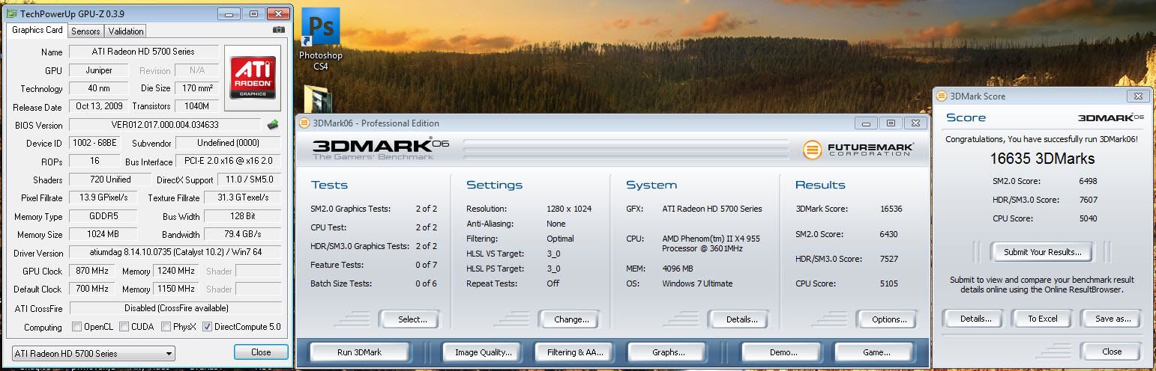Open the Photoshop CS4 desktop shortcut
The image size is (1156, 371).
tap(320, 39)
